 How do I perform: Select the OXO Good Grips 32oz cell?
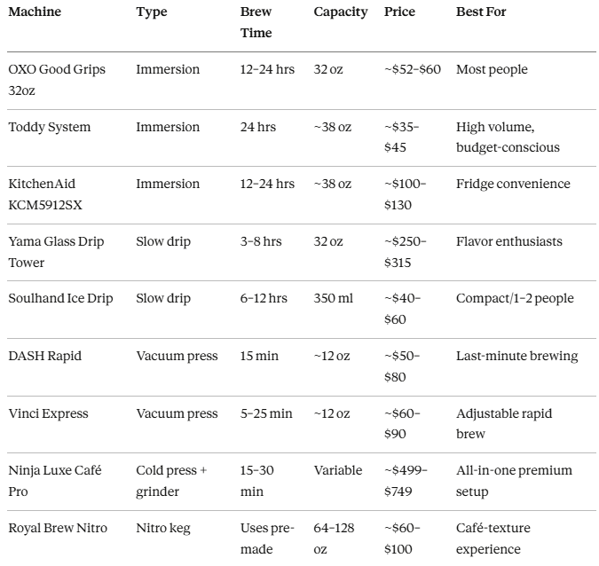57,80
